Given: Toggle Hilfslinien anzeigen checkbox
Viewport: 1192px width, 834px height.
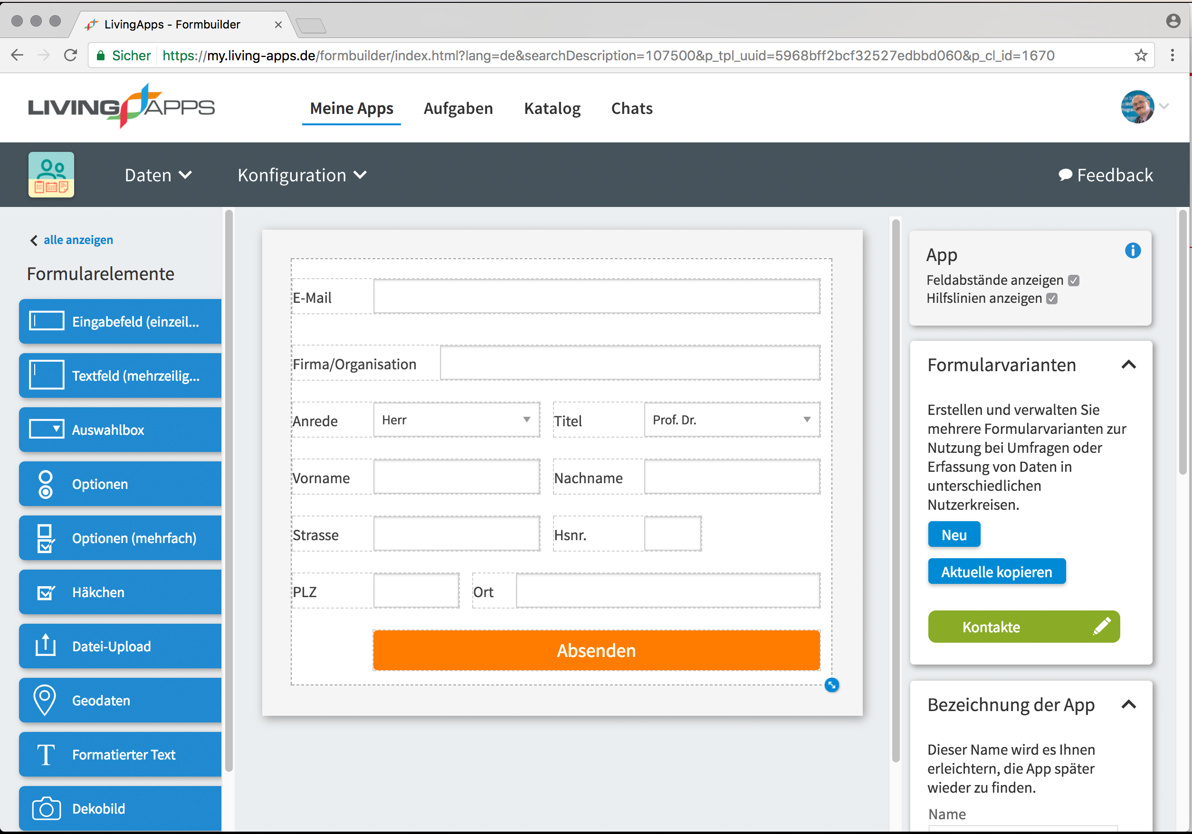Looking at the screenshot, I should click(x=1052, y=299).
